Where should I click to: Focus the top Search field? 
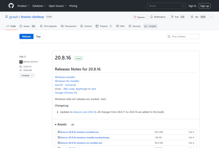click(166, 6)
